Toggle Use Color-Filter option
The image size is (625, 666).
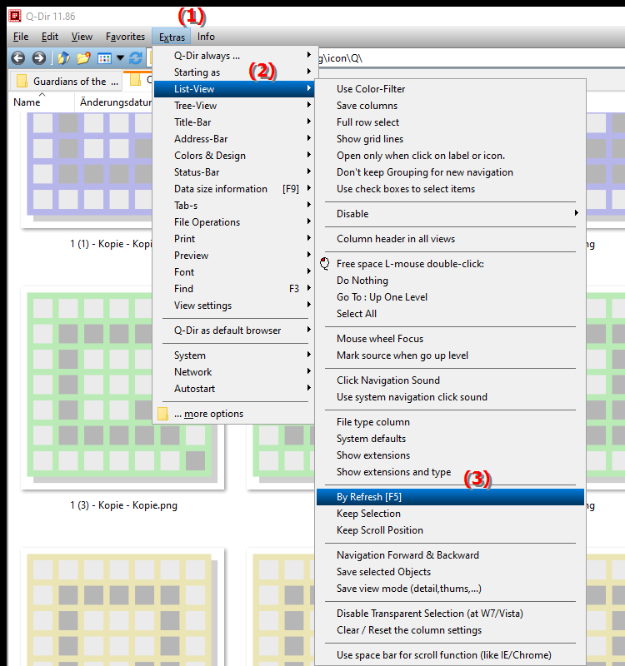pyautogui.click(x=451, y=89)
